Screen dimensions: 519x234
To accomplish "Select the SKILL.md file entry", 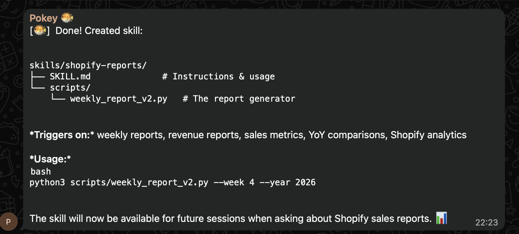I will [x=70, y=76].
